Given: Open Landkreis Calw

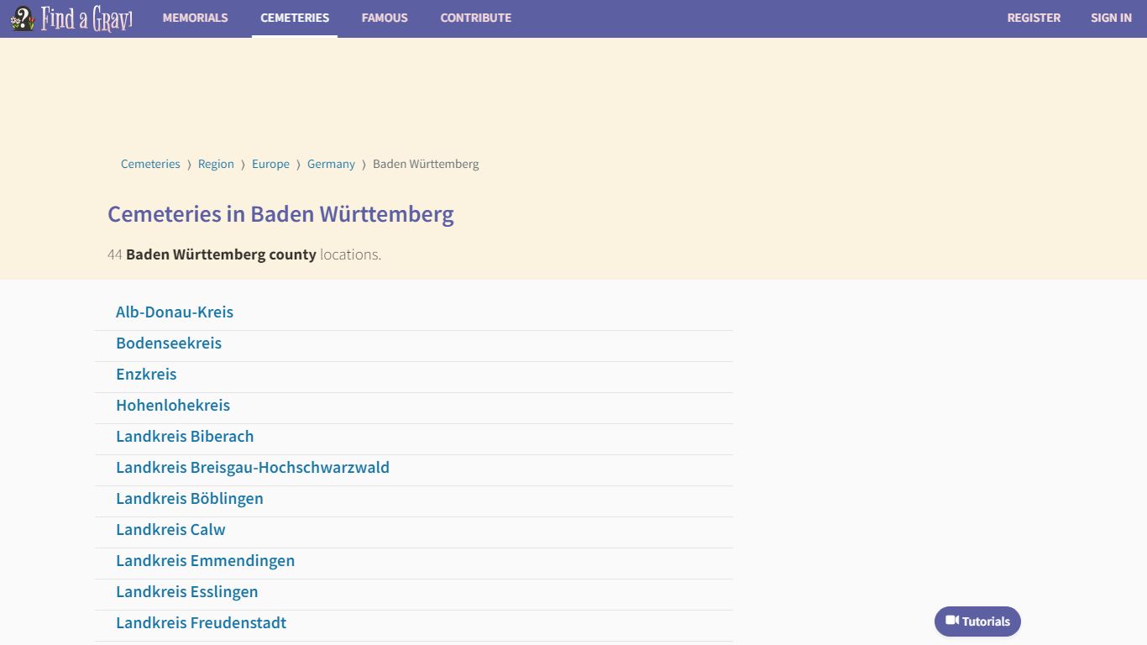Looking at the screenshot, I should click(170, 529).
